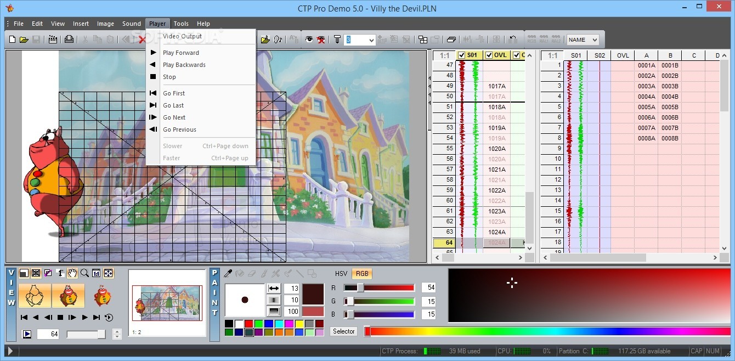Click the window tiles layout icon
735x361 pixels.
(x=423, y=40)
